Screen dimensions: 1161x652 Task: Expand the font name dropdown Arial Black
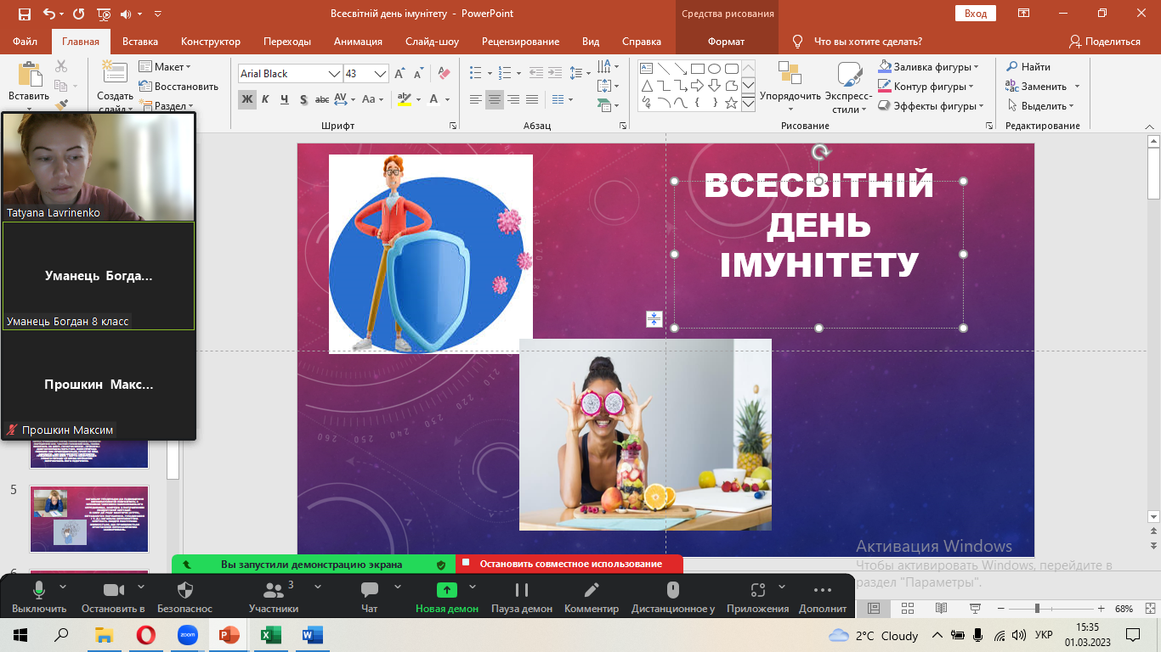334,74
